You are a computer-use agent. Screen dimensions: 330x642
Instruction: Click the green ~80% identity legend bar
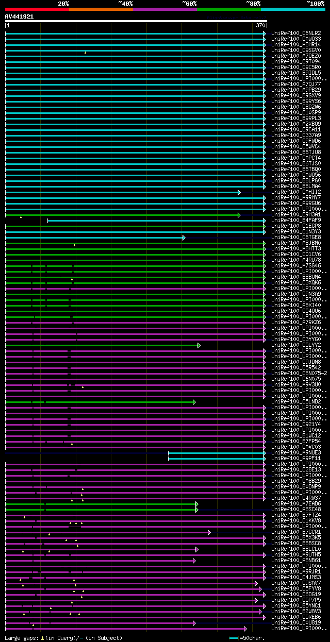(229, 9)
